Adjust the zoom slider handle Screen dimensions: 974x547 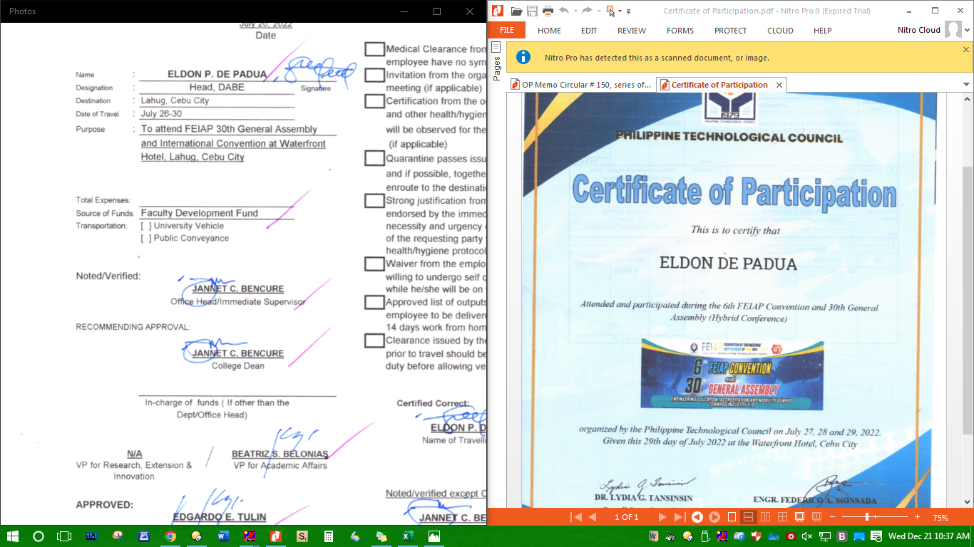point(867,517)
